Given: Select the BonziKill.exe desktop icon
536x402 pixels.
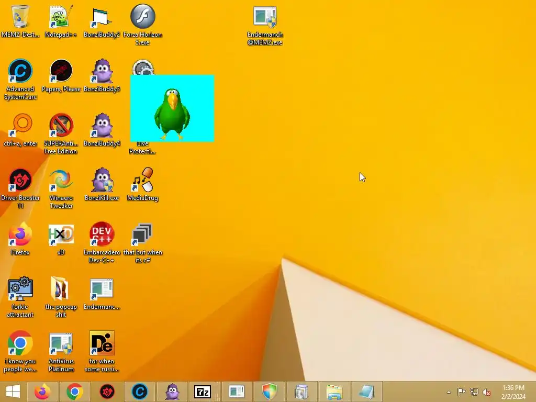Looking at the screenshot, I should 102,185.
